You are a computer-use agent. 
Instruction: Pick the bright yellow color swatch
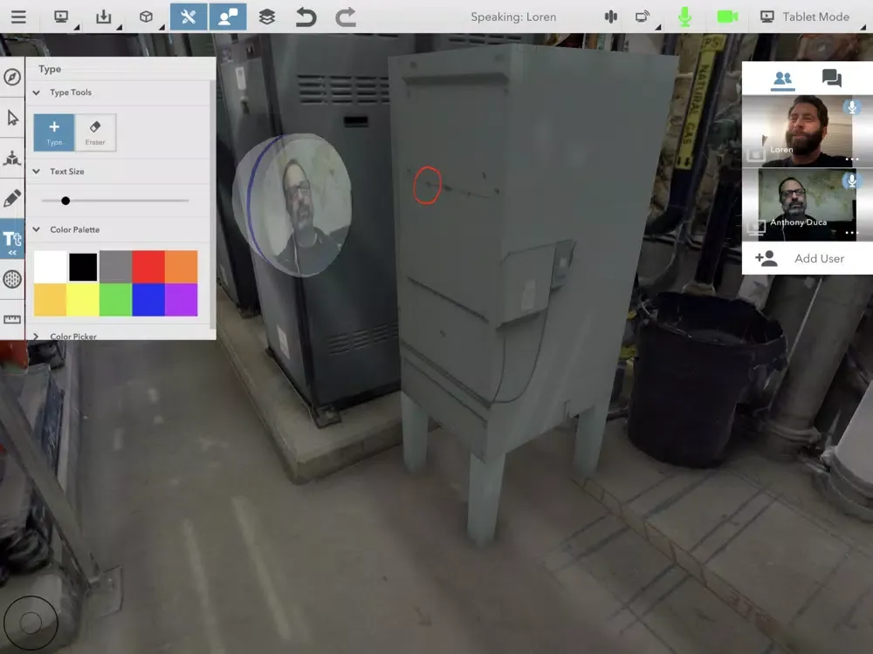(83, 300)
